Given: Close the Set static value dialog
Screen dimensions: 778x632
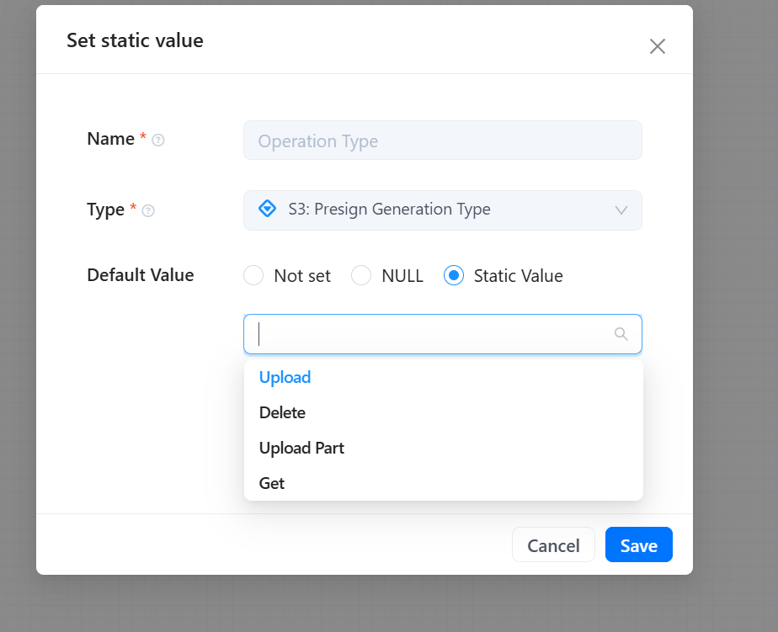Looking at the screenshot, I should (658, 46).
